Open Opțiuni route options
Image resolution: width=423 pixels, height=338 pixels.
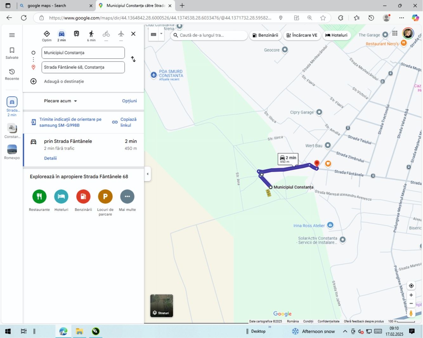pyautogui.click(x=129, y=101)
